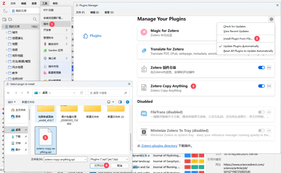Click the Magic for Zotero plugin icon

pyautogui.click(x=144, y=32)
